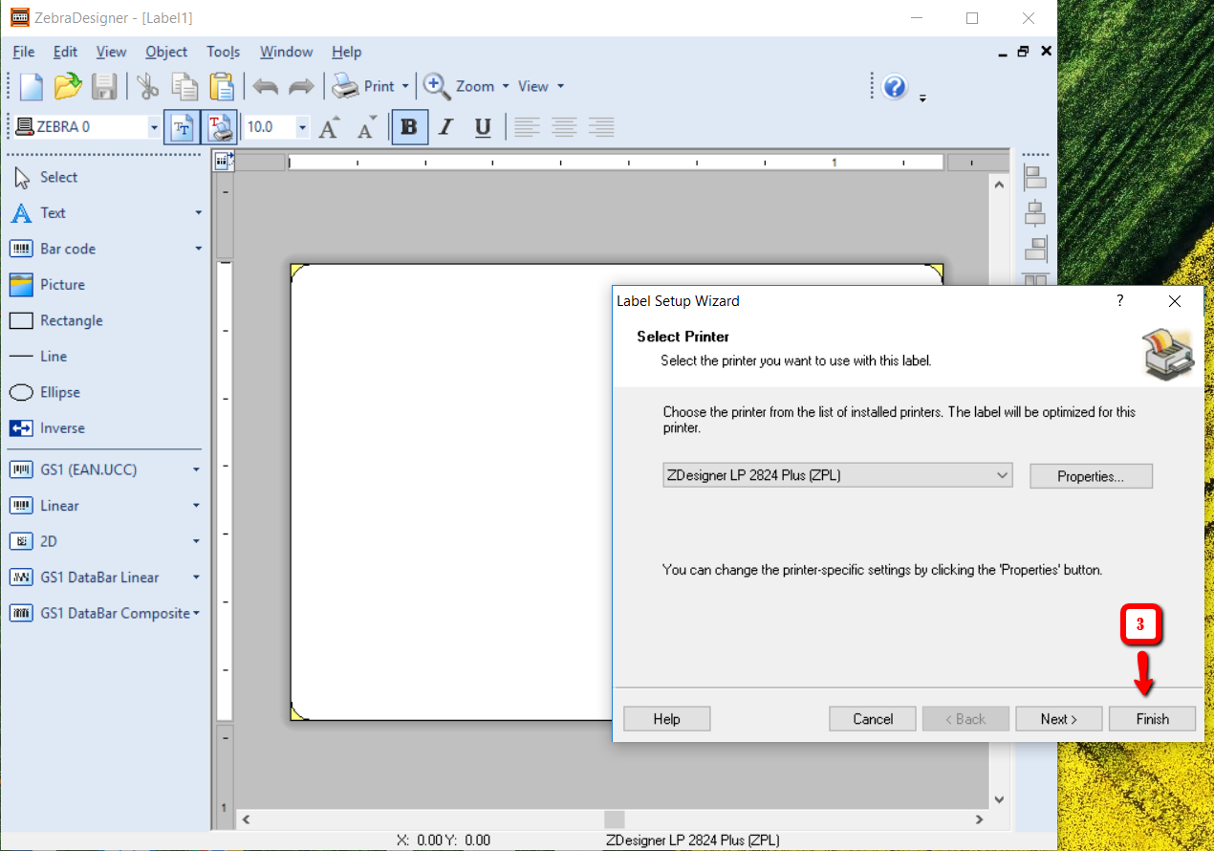Open the Edit menu
The width and height of the screenshot is (1214, 851).
click(65, 52)
